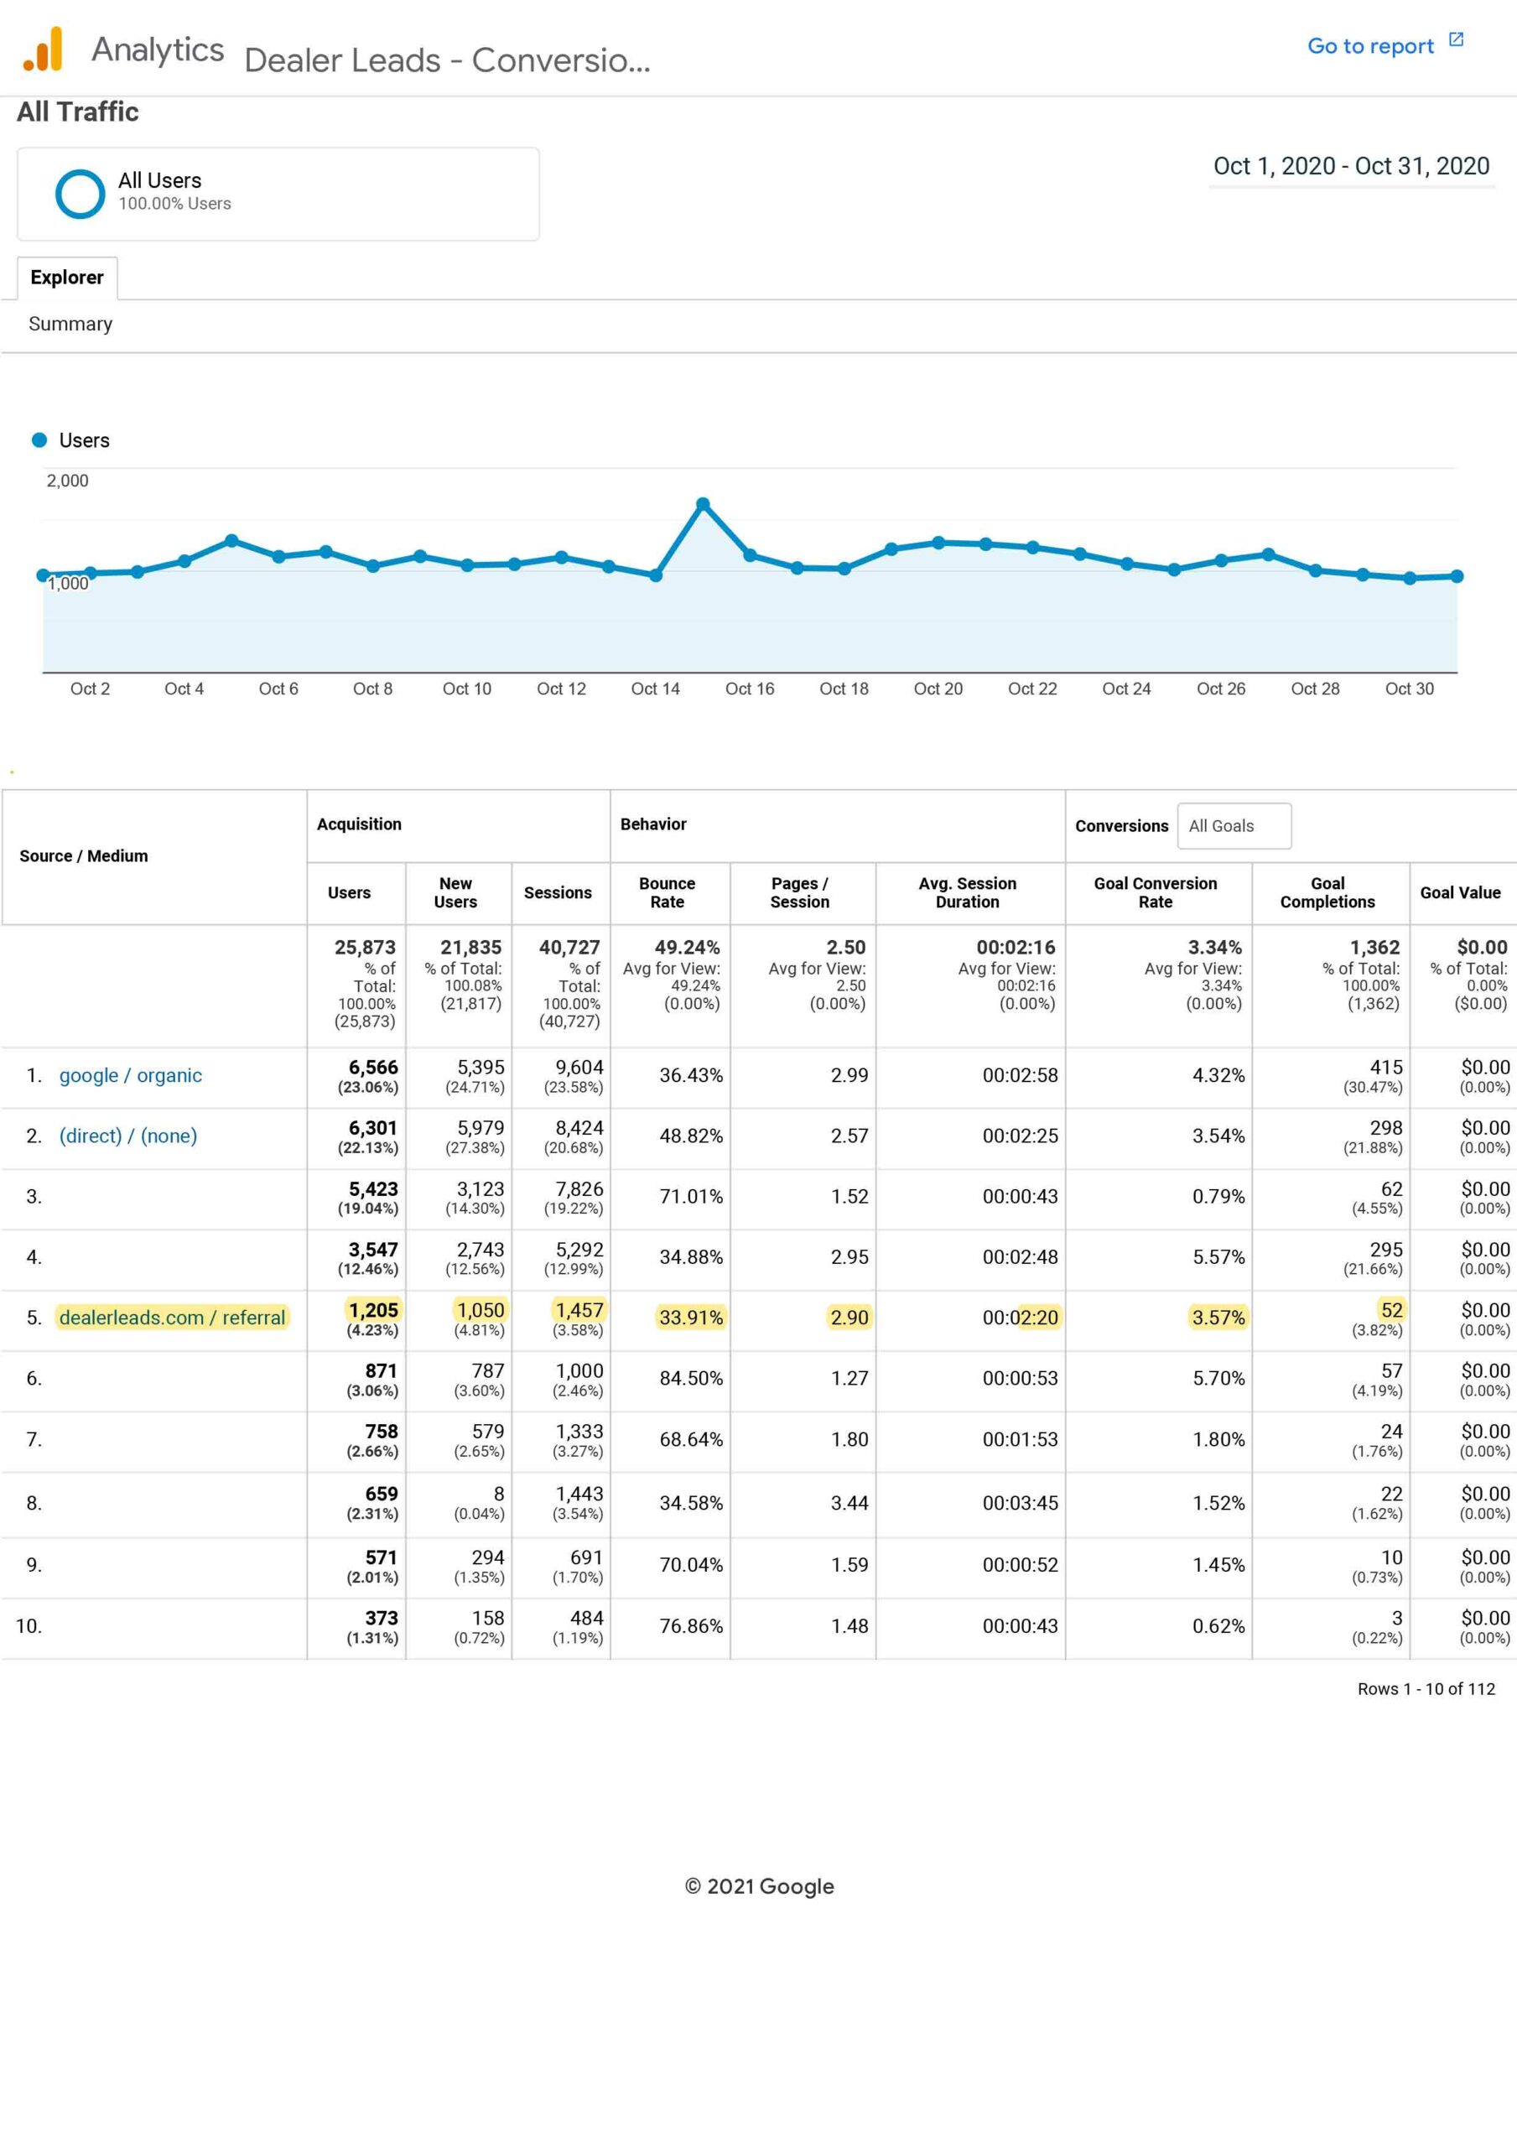The height and width of the screenshot is (2147, 1517).
Task: Click the © 2021 Google footer text
Action: pos(758,1886)
